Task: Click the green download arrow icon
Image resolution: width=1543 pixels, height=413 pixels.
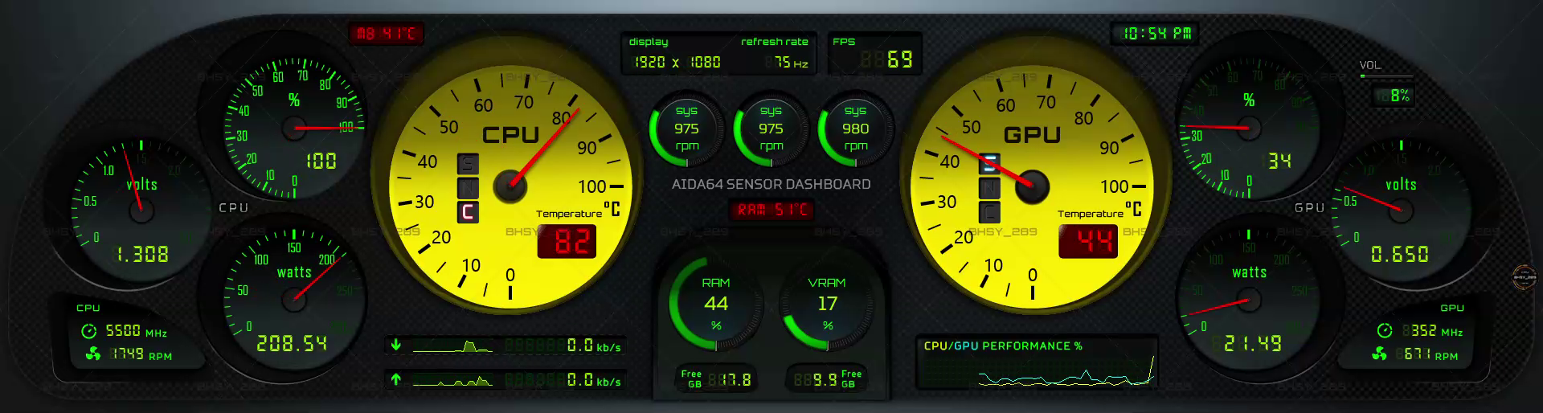Action: pos(395,346)
